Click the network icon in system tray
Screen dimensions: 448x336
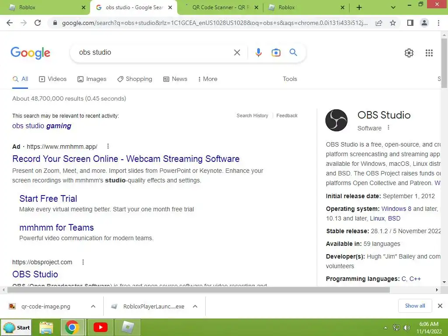click(x=396, y=328)
